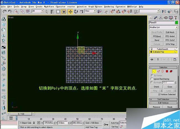
Task: Open the Modifiers menu
Action: click(x=49, y=7)
